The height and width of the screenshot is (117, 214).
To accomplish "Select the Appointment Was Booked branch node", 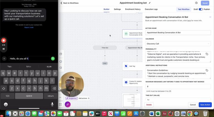I will 134,48.
